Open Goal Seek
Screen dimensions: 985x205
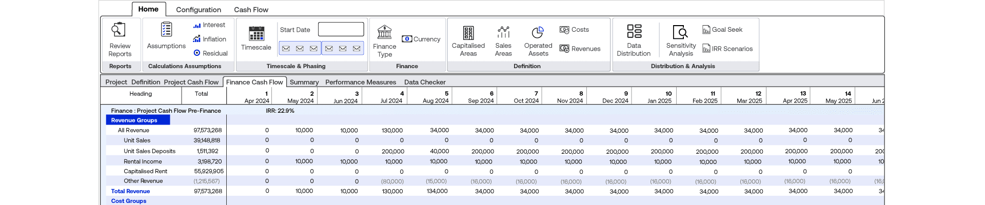pos(722,30)
